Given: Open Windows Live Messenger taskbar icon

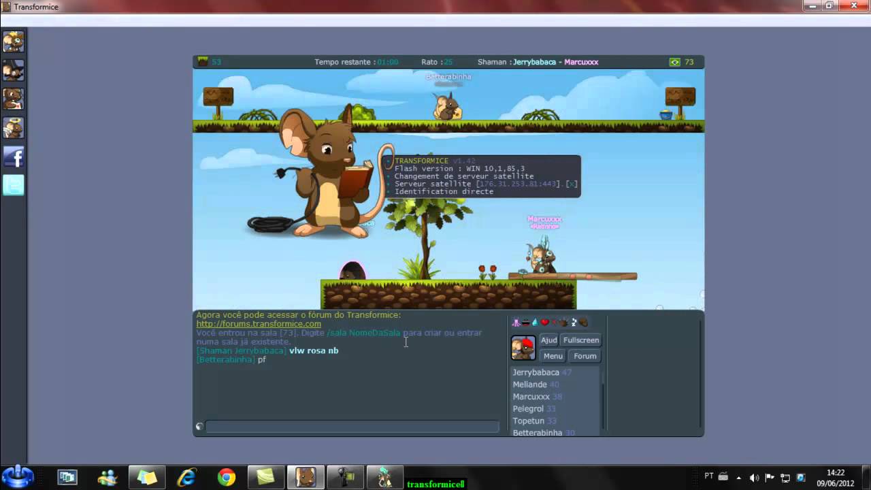Looking at the screenshot, I should 108,478.
